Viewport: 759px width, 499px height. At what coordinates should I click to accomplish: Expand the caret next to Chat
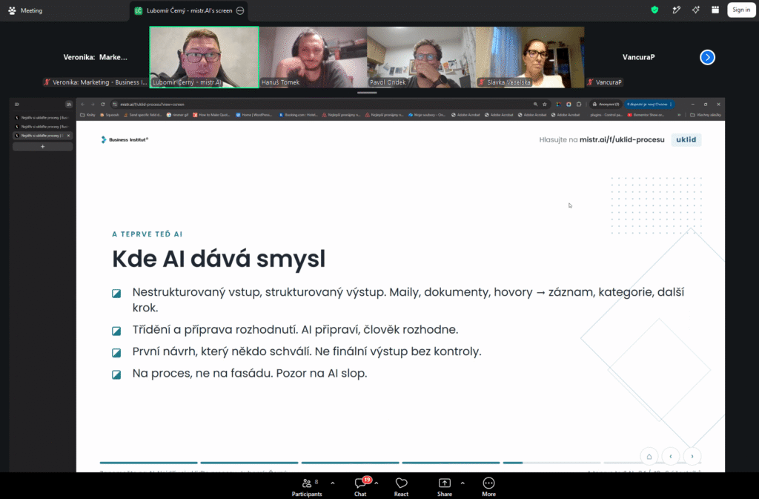pyautogui.click(x=376, y=483)
